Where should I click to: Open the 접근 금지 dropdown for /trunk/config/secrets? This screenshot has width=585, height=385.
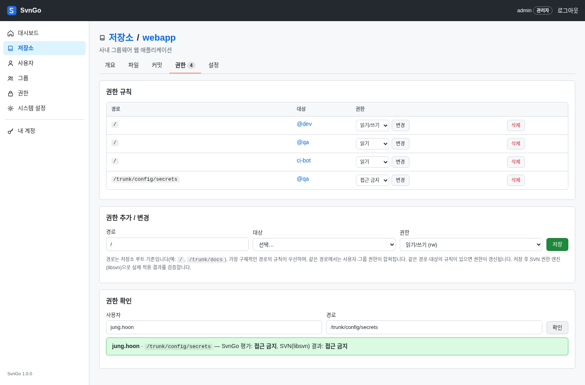(373, 180)
